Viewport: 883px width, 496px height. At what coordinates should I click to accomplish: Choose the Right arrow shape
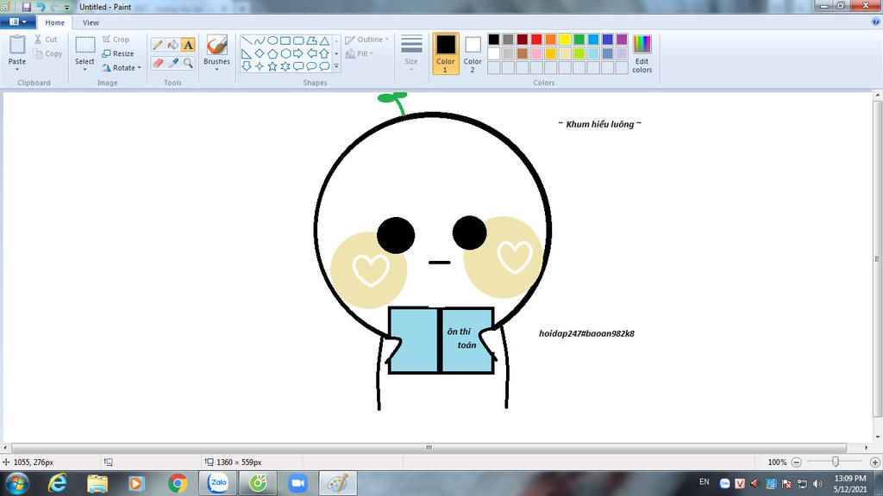[298, 53]
